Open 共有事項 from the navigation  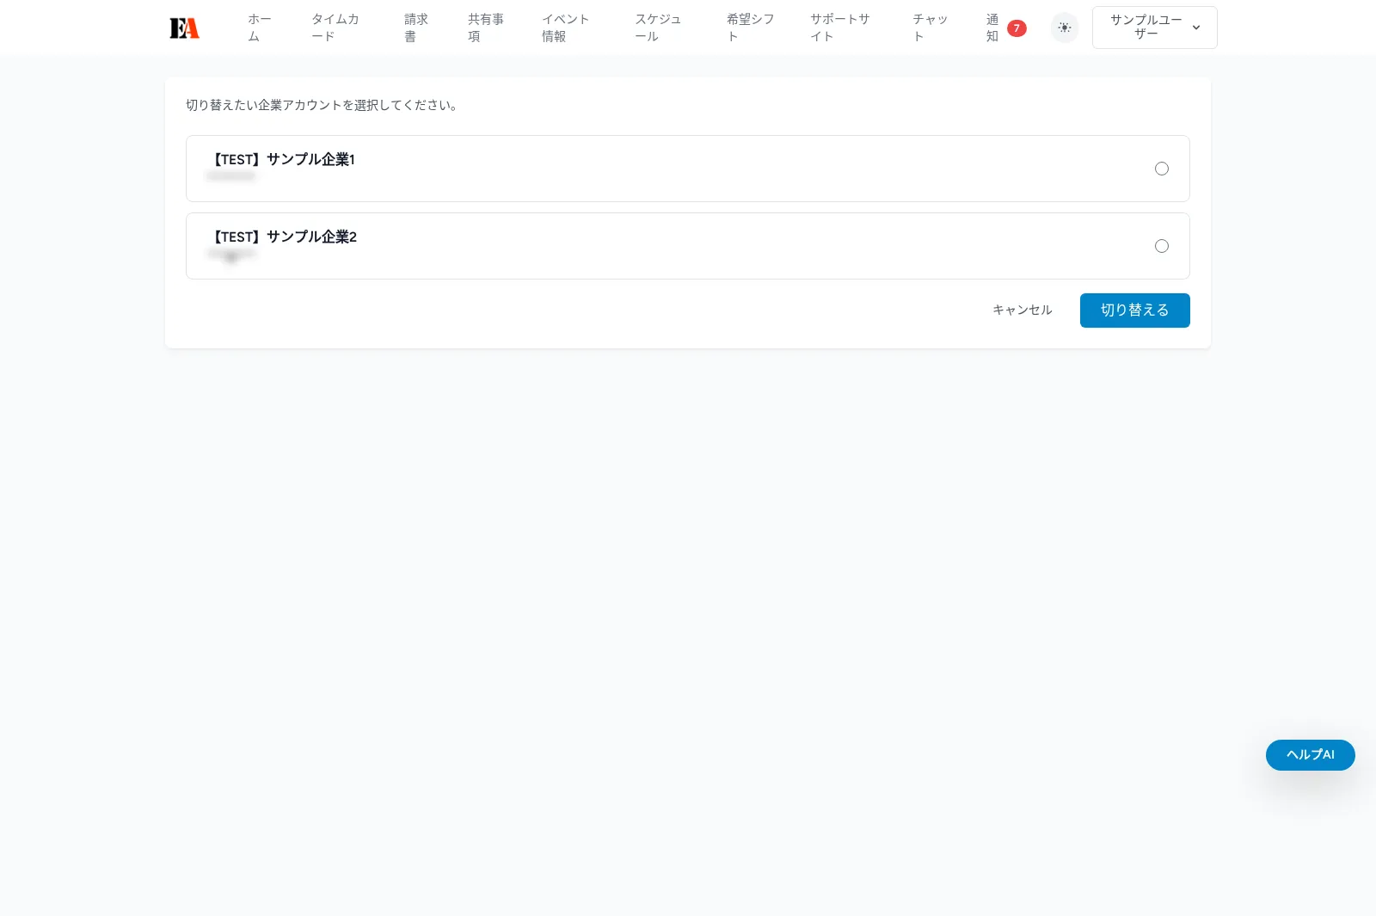[486, 27]
